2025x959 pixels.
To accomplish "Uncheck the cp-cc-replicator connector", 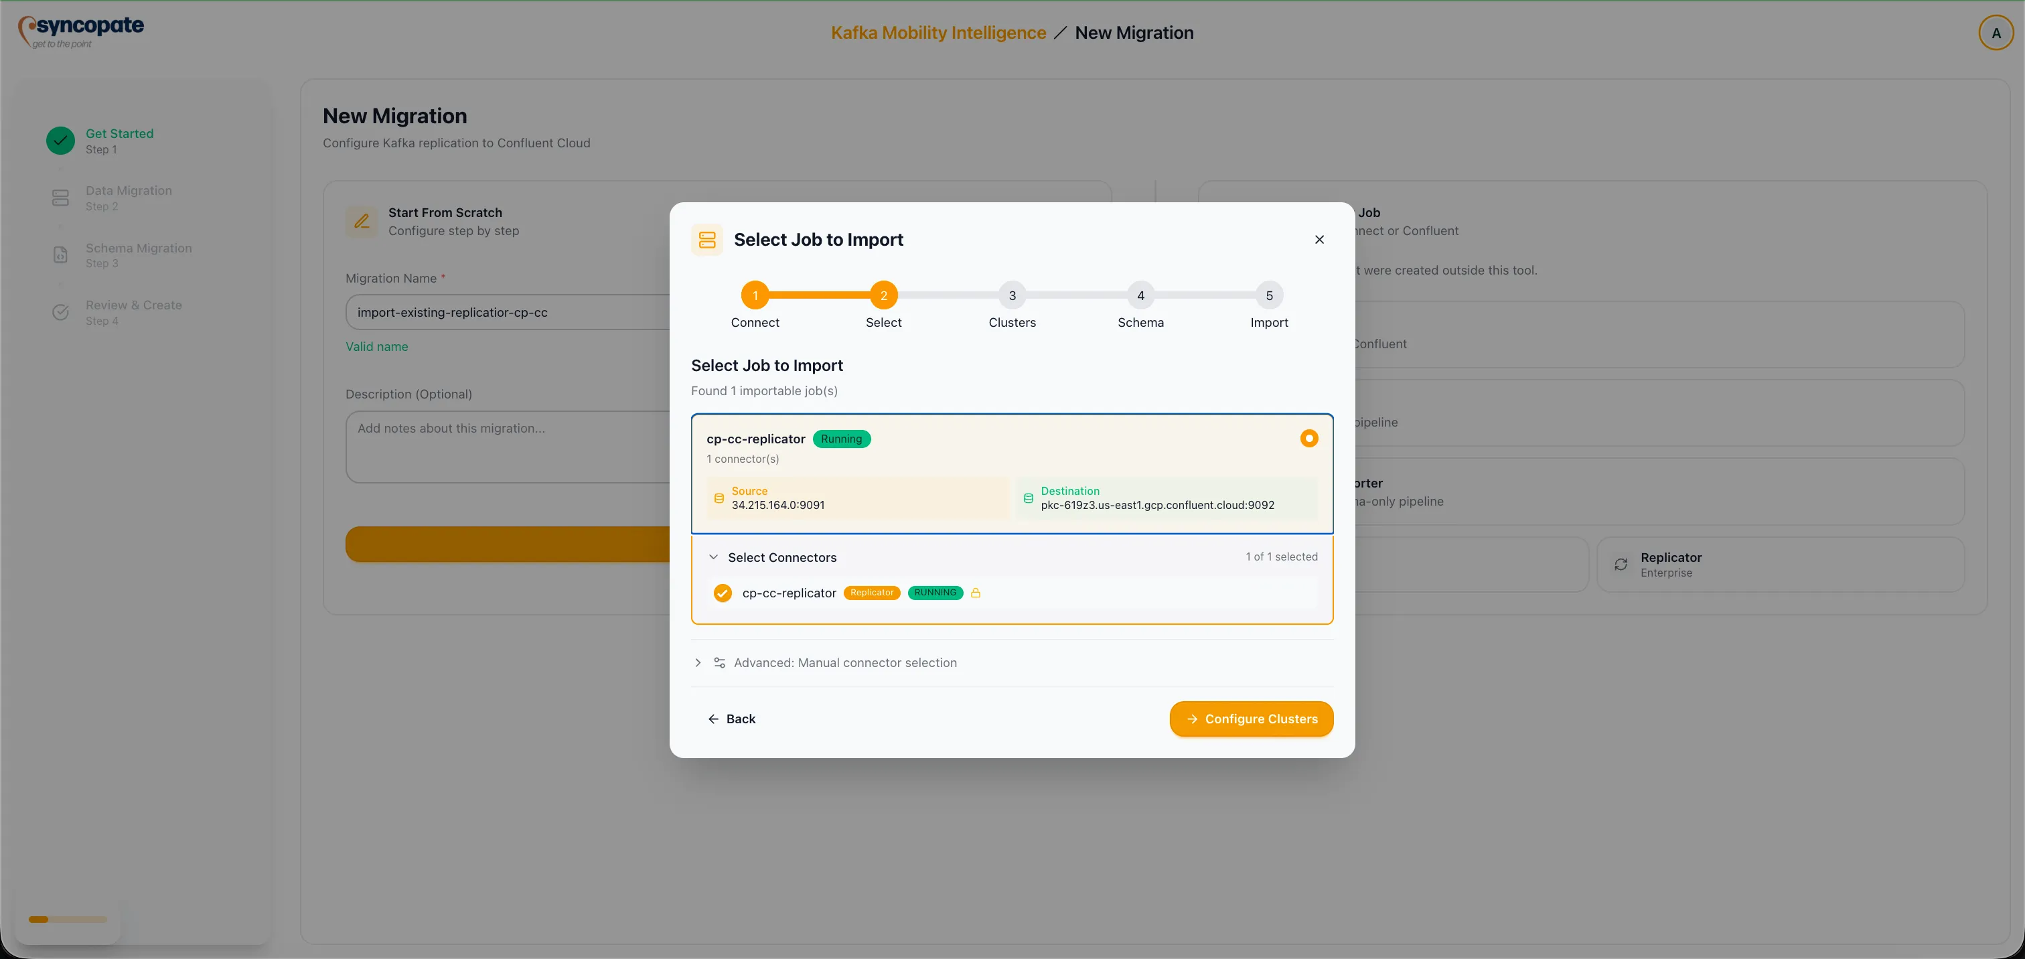I will click(x=723, y=593).
